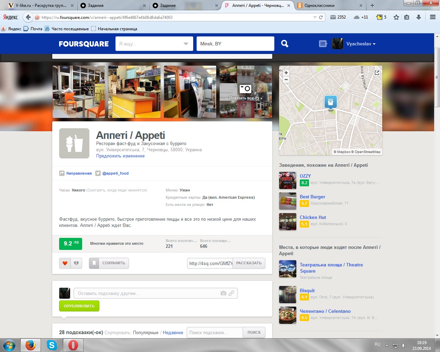Switch to the Одноклассники tab
Screen dimensions: 440x352
click(329, 5)
